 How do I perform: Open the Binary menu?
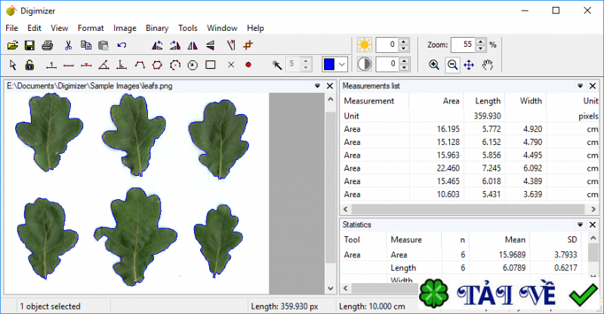[157, 28]
